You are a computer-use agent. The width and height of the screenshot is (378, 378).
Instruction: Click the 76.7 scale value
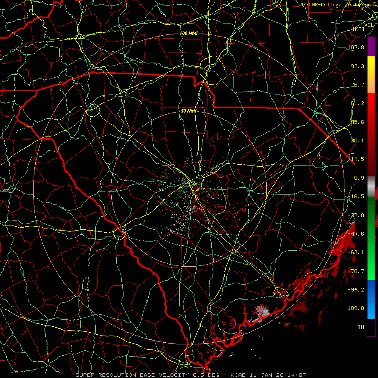click(x=357, y=84)
